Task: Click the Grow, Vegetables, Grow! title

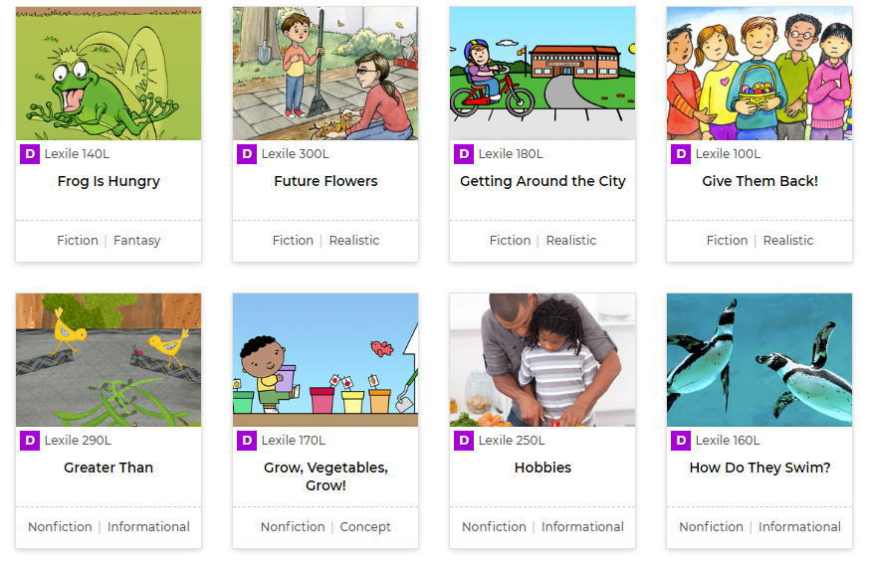Action: pos(326,476)
